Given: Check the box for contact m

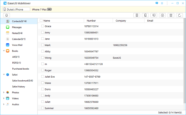Looking at the screenshot, I should [x=42, y=64].
